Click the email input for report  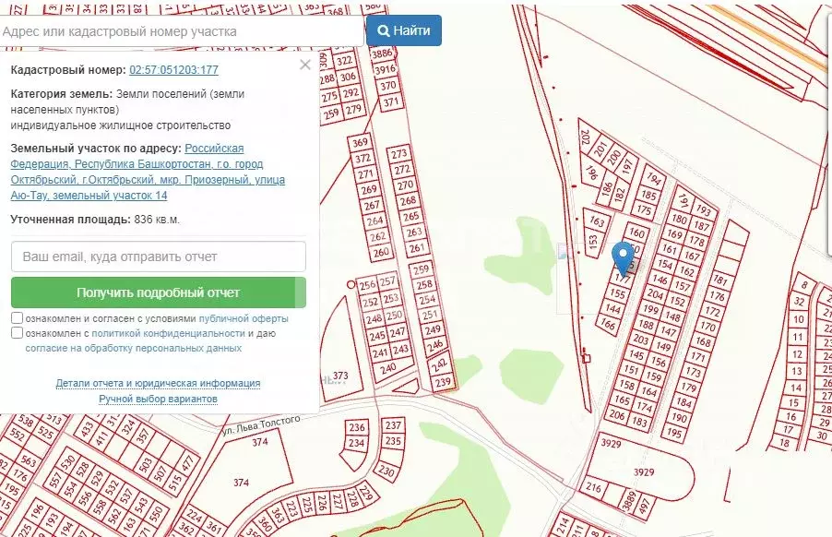[159, 257]
